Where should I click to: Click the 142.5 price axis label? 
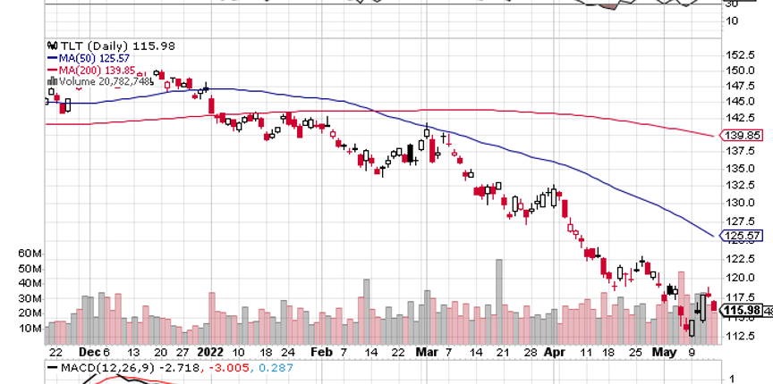coord(740,118)
